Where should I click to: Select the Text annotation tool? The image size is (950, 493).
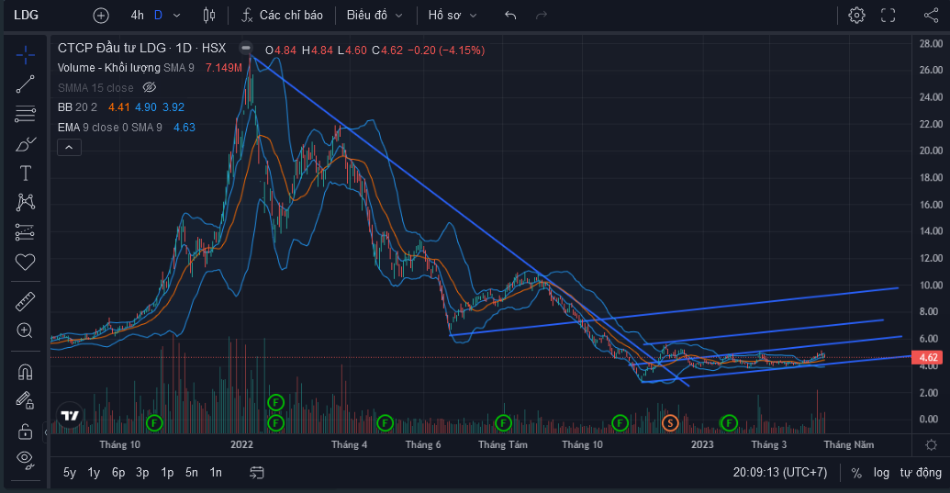[x=25, y=174]
